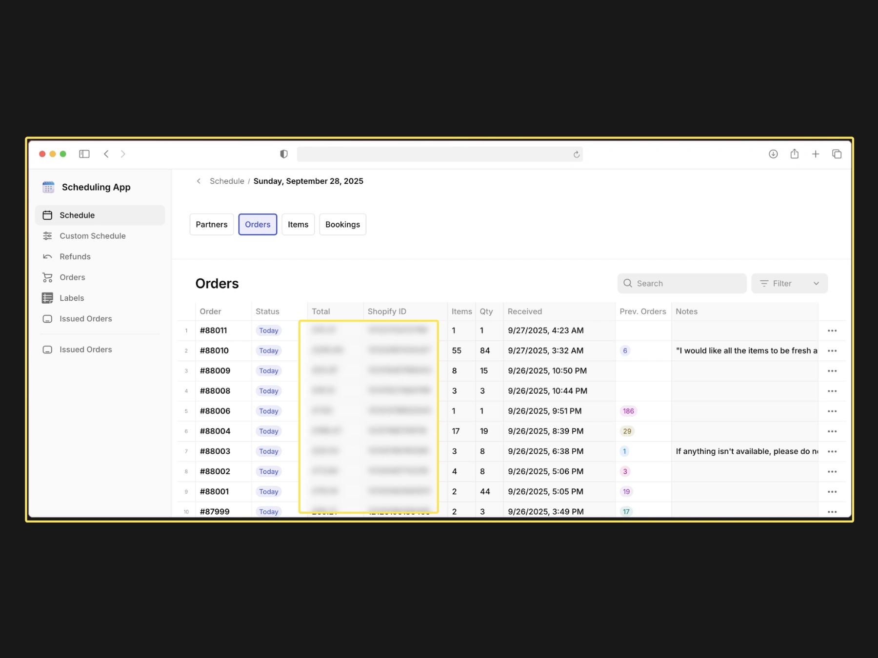Click the downloads icon in browser toolbar
Screen dimensions: 878x658
773,154
